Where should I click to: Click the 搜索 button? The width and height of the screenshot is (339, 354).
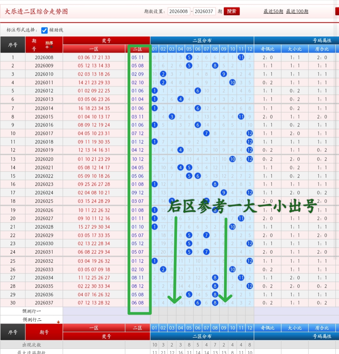point(232,11)
